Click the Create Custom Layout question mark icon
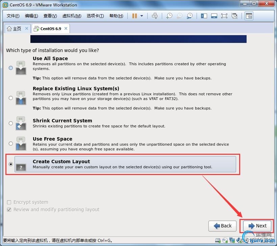Viewport: 277px width, 246px height. point(21,167)
